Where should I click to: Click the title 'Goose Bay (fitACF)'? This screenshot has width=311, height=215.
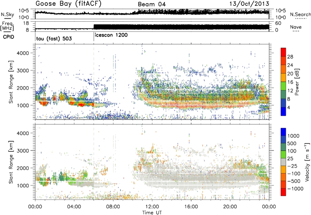coord(68,4)
